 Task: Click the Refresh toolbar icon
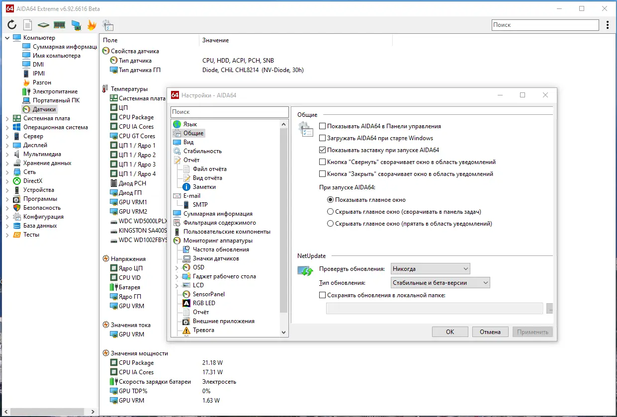(x=12, y=25)
